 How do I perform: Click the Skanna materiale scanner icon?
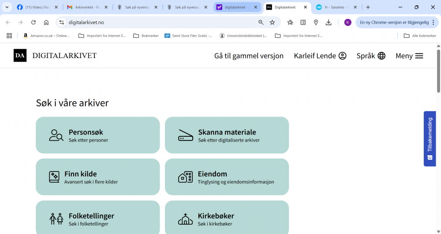pos(186,135)
